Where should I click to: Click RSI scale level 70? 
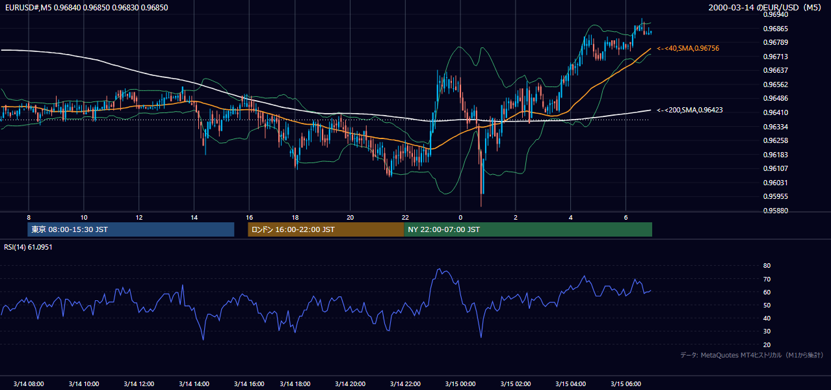(x=767, y=279)
